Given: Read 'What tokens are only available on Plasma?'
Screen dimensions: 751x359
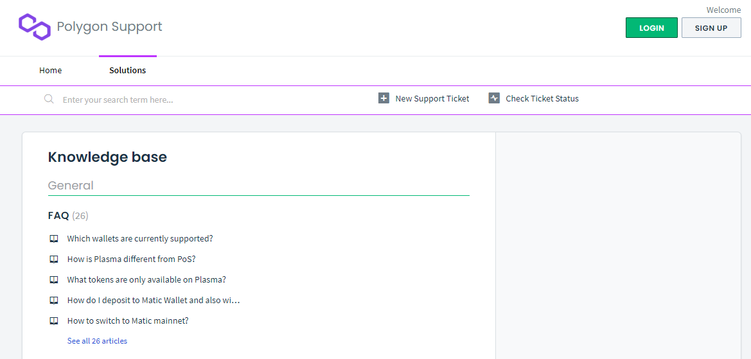Looking at the screenshot, I should [146, 280].
